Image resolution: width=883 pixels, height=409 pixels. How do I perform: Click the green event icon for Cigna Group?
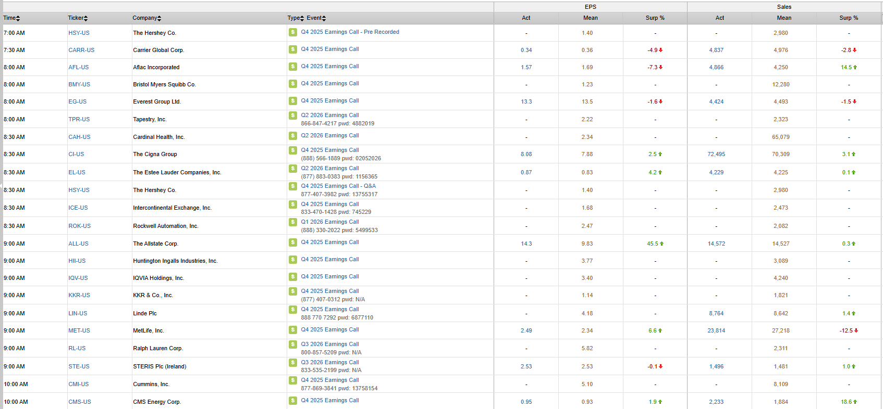293,150
